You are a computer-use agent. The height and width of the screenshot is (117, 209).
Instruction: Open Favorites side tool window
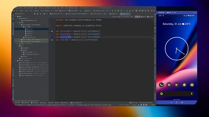coord(13,83)
